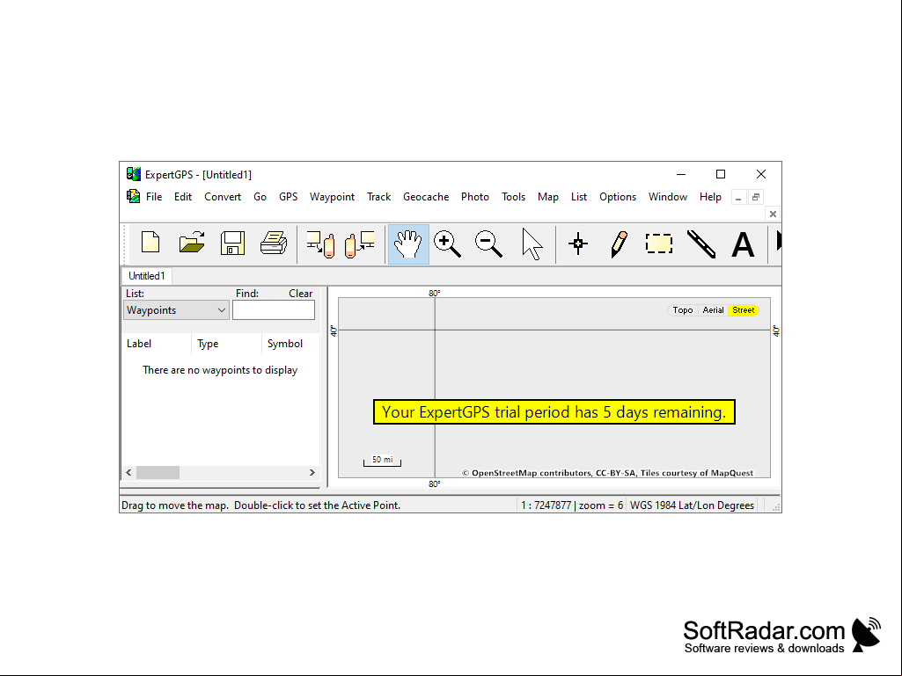
Task: Close the toolbar panel with small X
Action: [774, 214]
